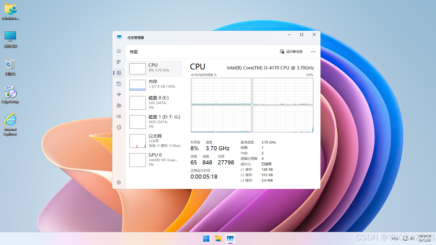The height and width of the screenshot is (245, 436).
Task: Open the Services page icon
Action: (x=119, y=127)
